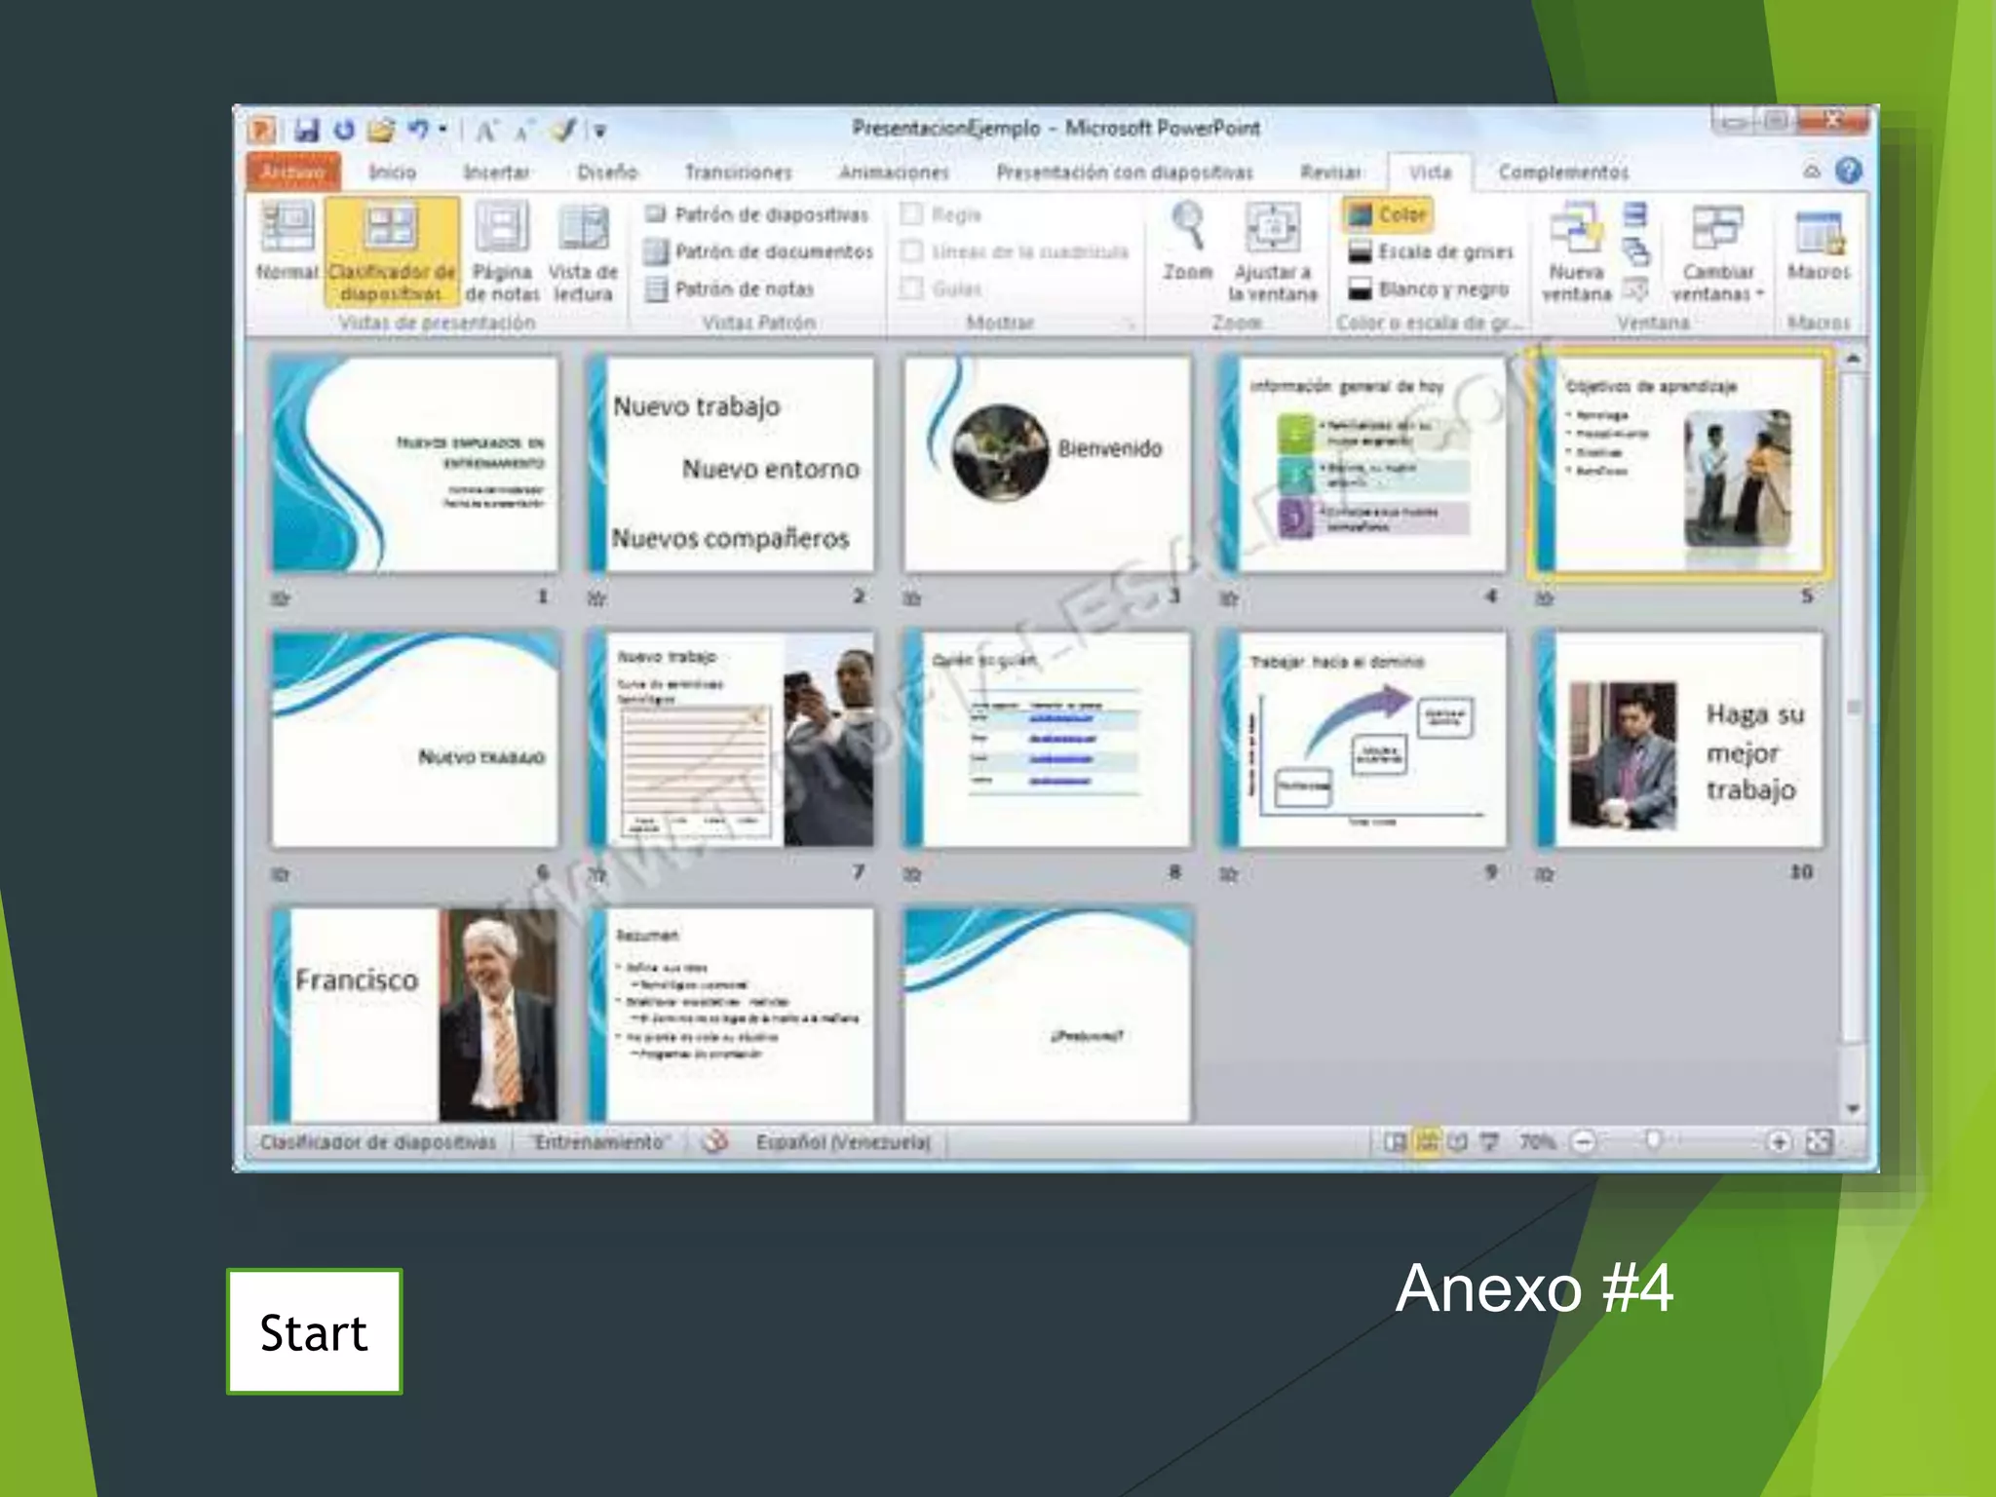
Task: Check the Guías checkbox
Action: pyautogui.click(x=912, y=288)
